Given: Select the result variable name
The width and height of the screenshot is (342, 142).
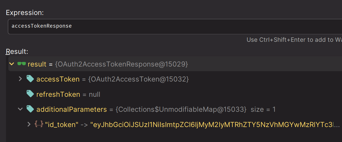Looking at the screenshot, I should (37, 64).
